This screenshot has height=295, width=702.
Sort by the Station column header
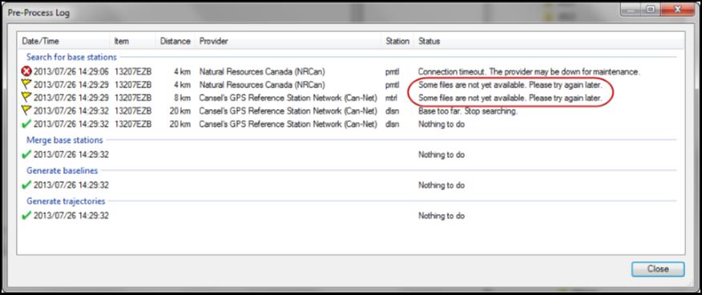point(397,41)
